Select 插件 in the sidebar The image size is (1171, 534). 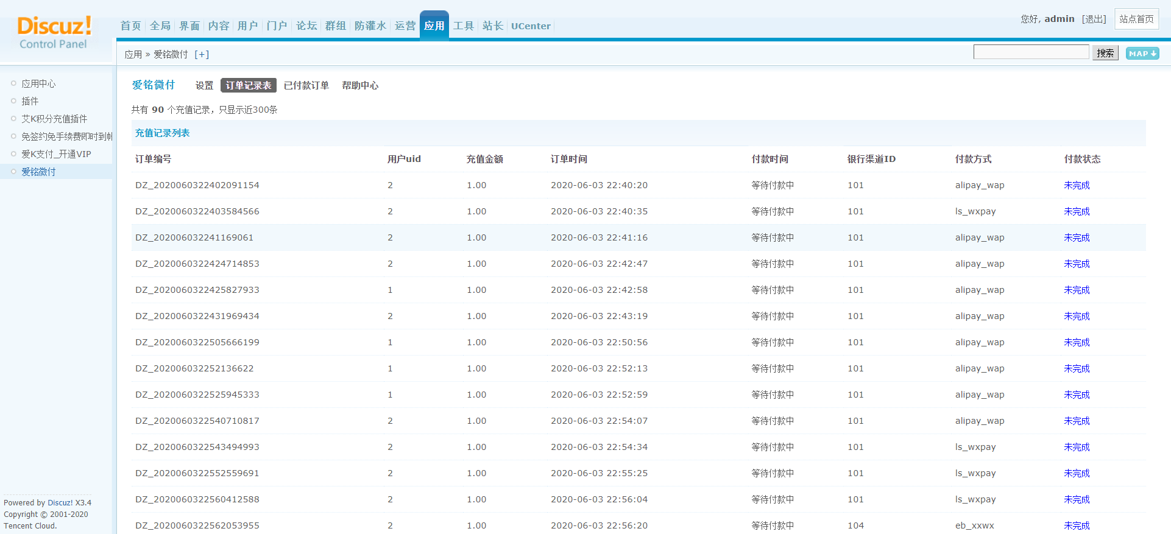pos(30,101)
